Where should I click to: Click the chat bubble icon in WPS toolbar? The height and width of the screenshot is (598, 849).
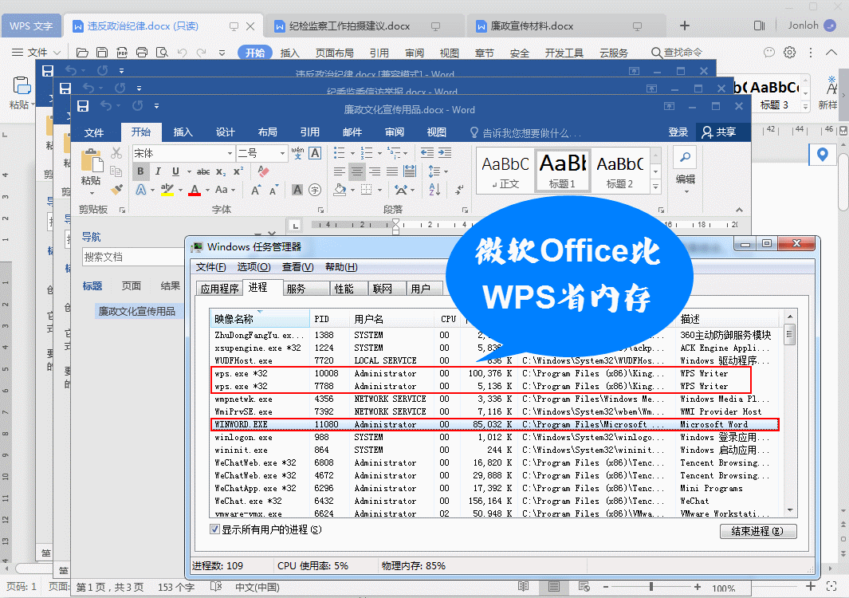(768, 53)
